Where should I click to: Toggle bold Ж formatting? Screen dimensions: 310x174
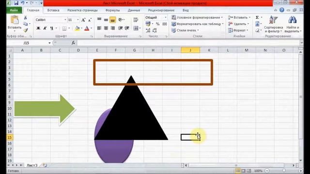(38, 29)
